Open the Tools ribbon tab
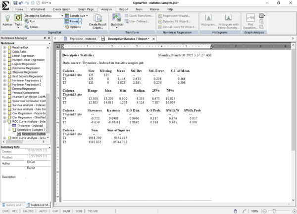 (x=139, y=9)
